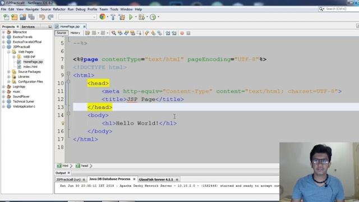This screenshot has height=202, width=359.
Task: Click the New Project toolbar icon
Action: (15, 17)
